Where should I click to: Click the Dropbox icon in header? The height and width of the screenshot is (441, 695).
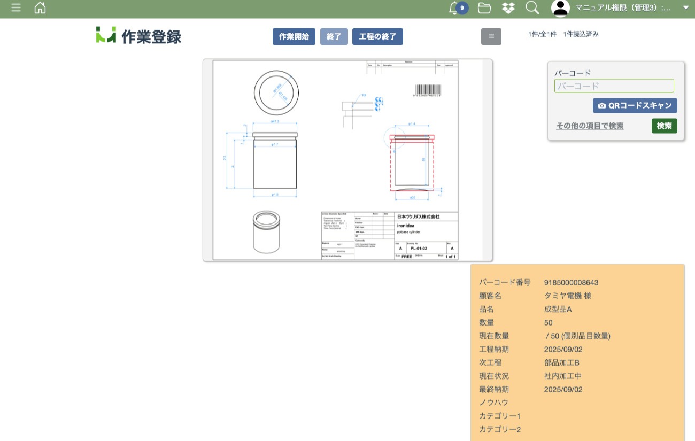[508, 8]
